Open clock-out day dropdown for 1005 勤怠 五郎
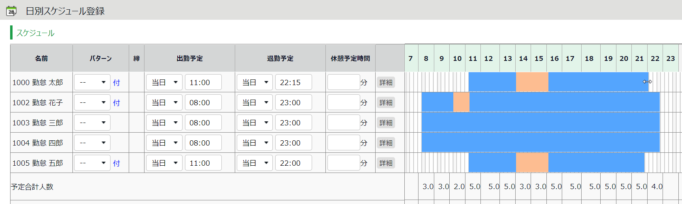Image resolution: width=682 pixels, height=204 pixels. click(255, 163)
